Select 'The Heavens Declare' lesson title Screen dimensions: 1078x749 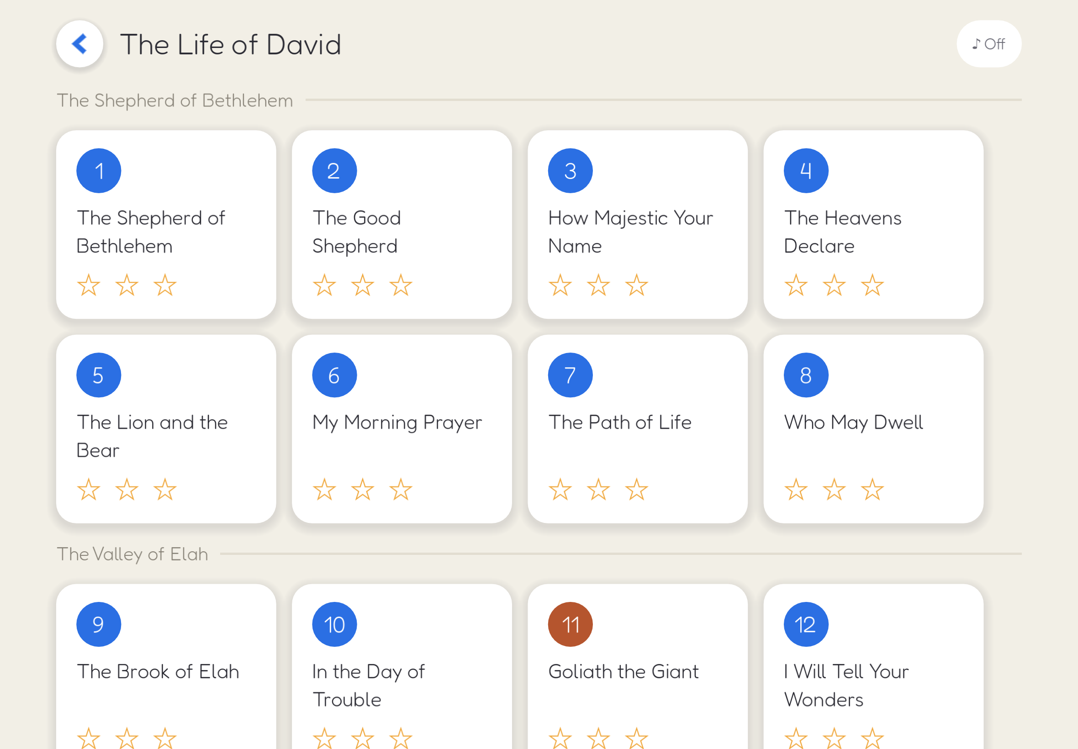point(843,232)
